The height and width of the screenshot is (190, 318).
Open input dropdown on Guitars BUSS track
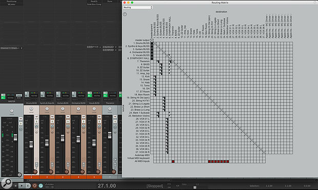[63, 100]
